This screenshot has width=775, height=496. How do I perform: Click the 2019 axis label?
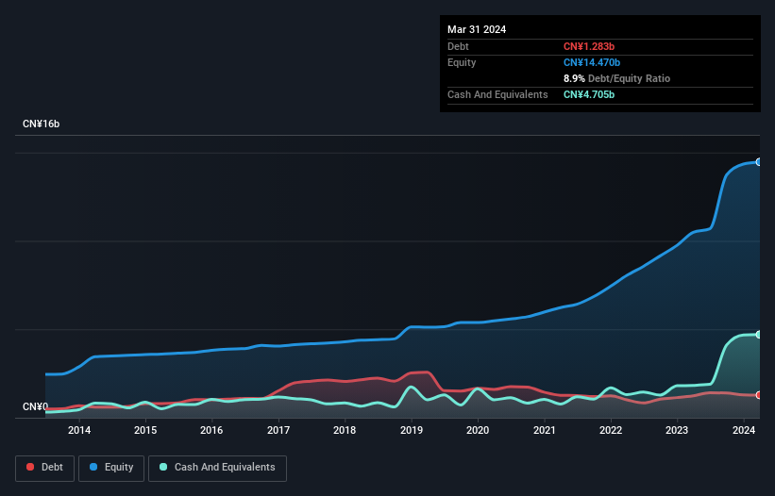[x=412, y=430]
